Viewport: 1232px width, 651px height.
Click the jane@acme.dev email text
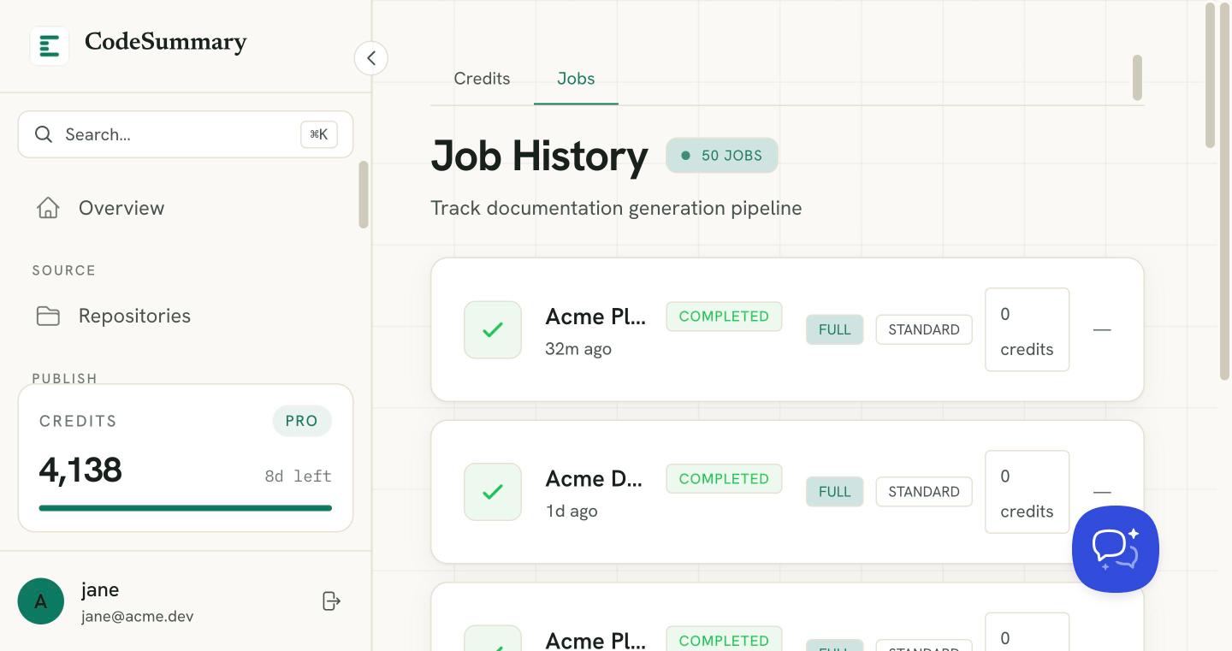pos(137,617)
